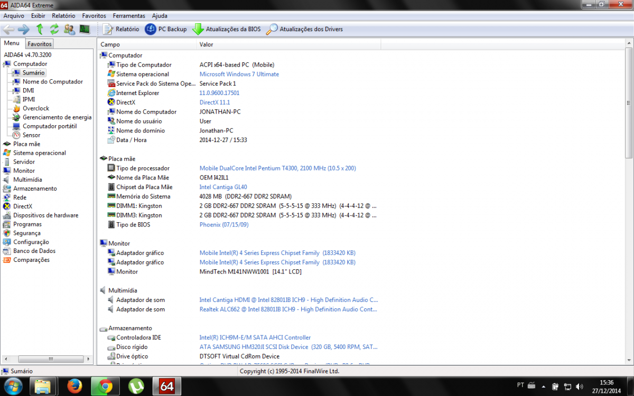Open the Relatório menu in menu bar

63,16
